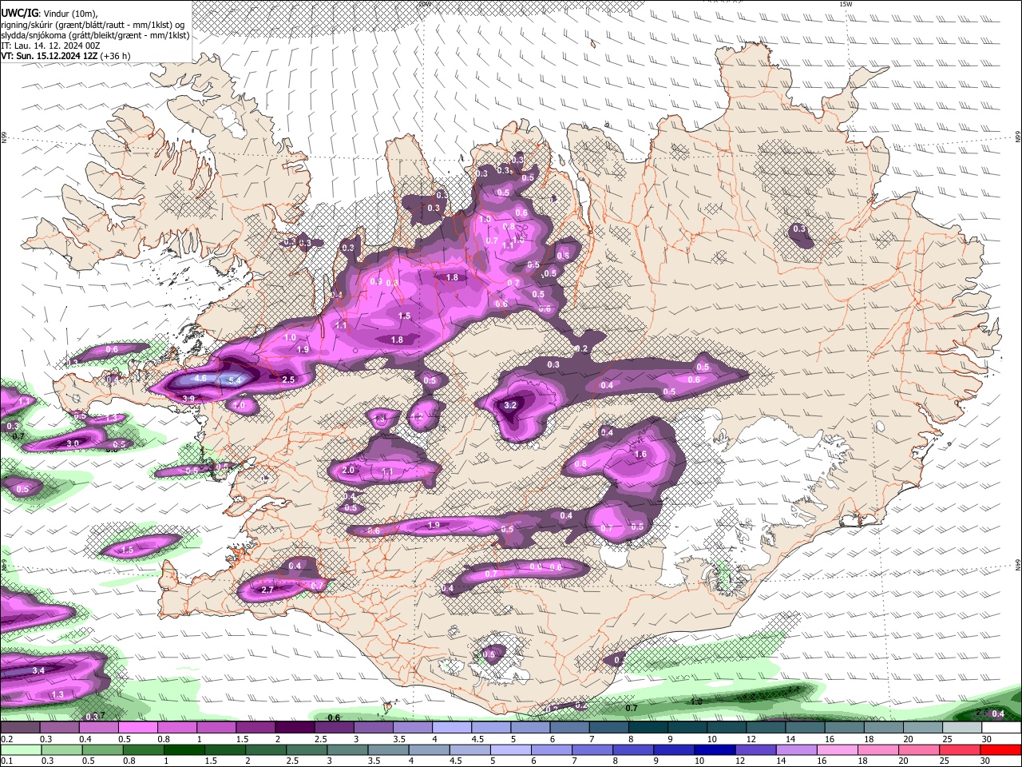Click the 15W longitude label at top

pyautogui.click(x=846, y=4)
